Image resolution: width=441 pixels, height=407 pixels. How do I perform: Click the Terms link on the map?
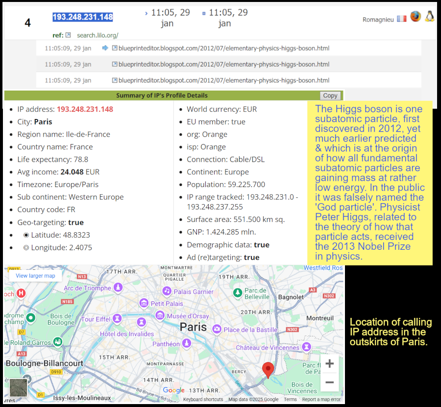[290, 400]
